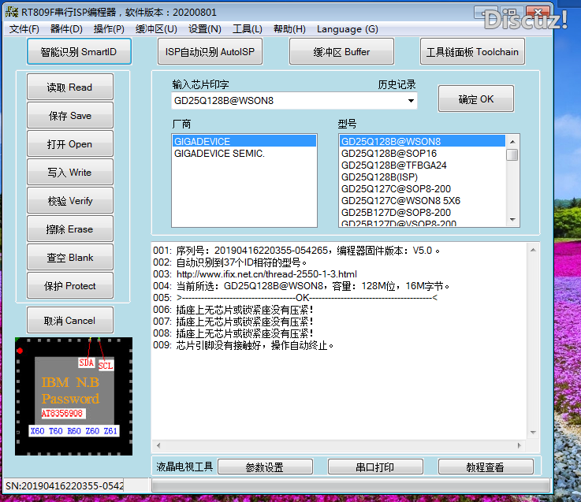Confirm with the 确定 OK button

(x=476, y=99)
